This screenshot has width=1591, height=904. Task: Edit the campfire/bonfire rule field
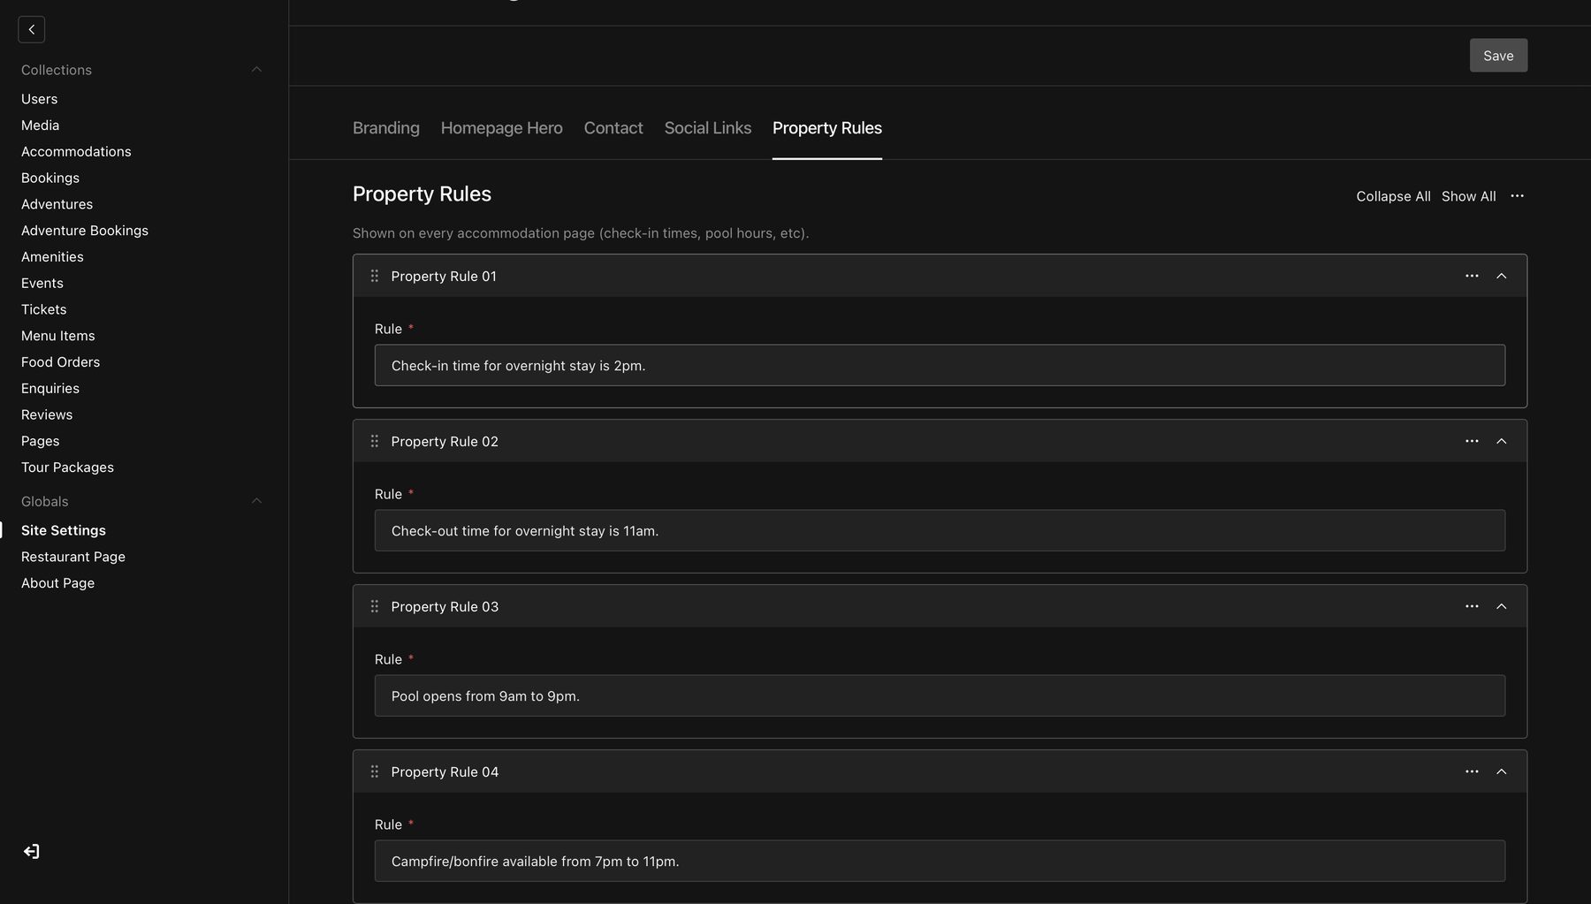pyautogui.click(x=940, y=861)
